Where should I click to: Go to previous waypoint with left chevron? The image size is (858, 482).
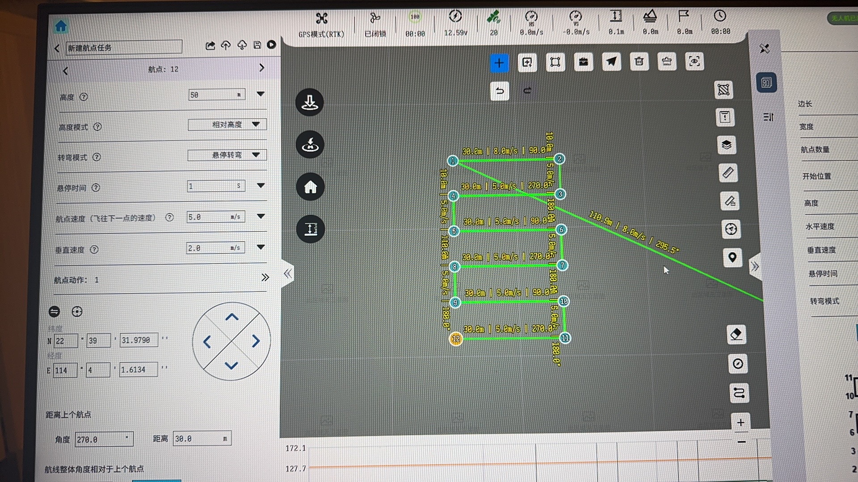click(66, 71)
